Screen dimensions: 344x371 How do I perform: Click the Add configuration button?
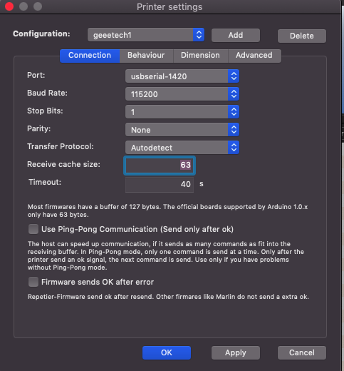[x=236, y=35]
